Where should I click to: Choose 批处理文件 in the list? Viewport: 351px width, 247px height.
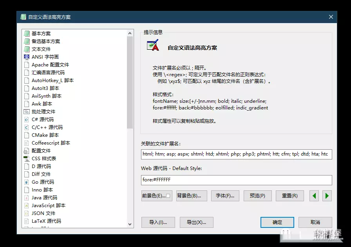(43, 112)
